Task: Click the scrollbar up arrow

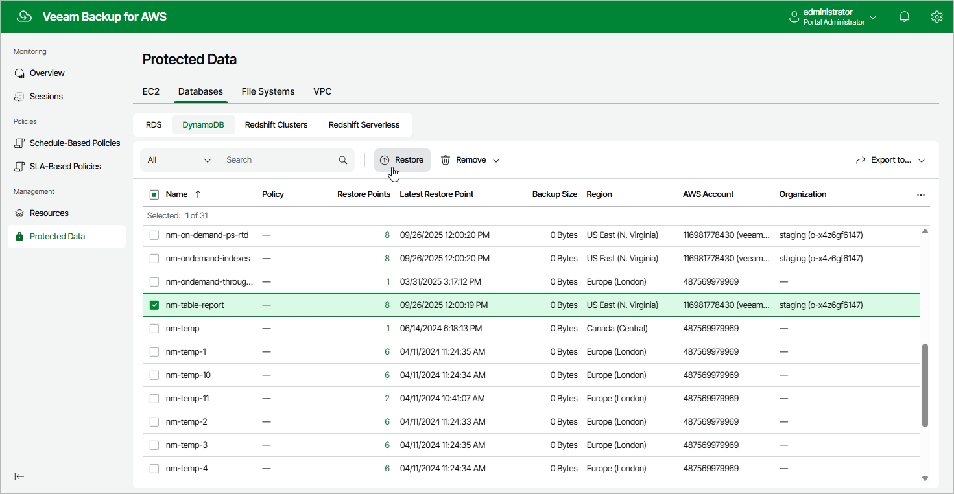Action: [x=925, y=231]
